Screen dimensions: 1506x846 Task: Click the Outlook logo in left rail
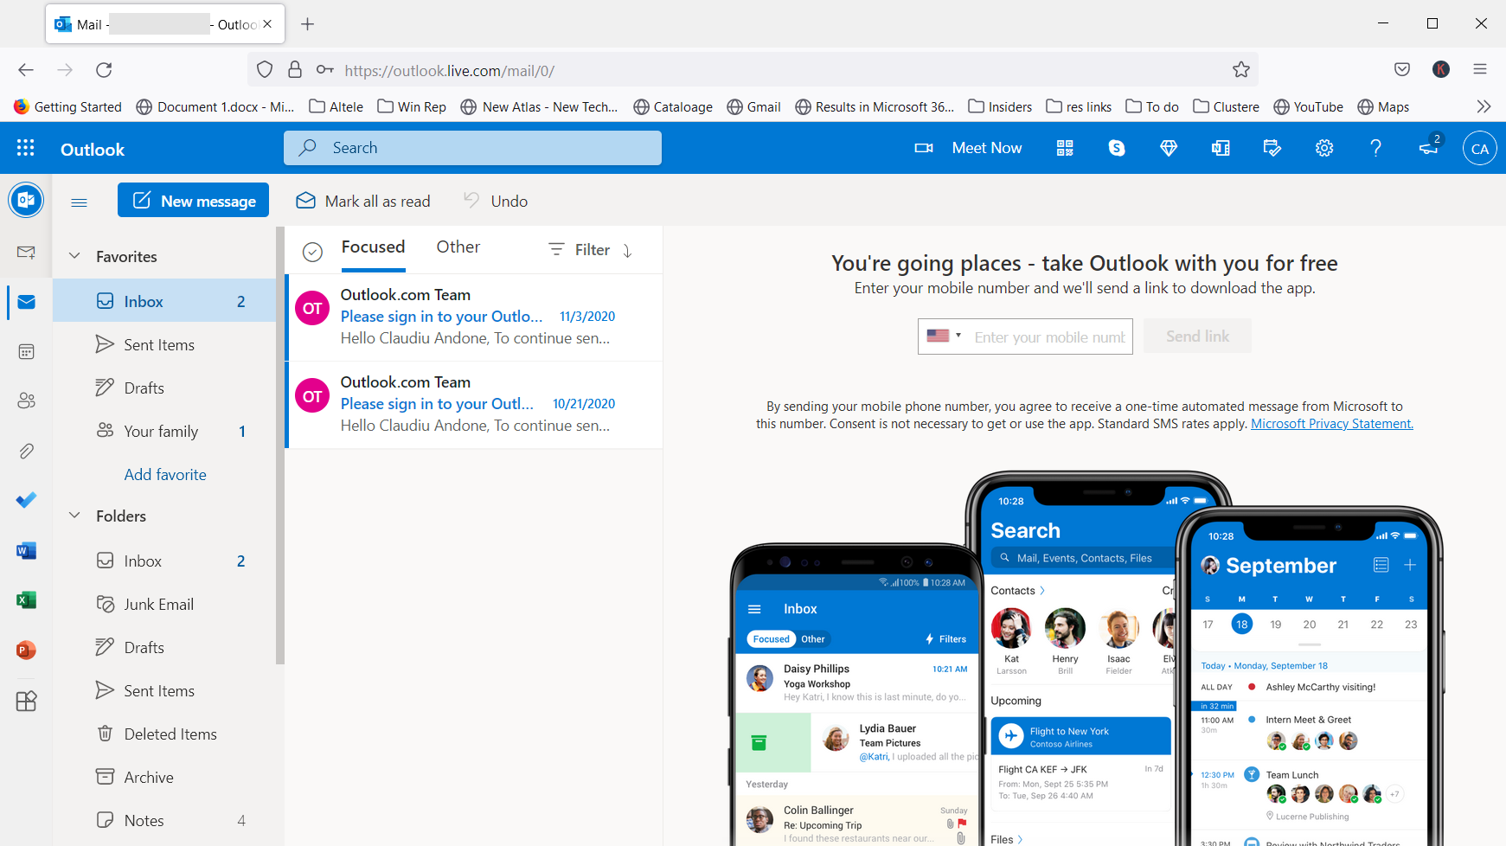(26, 200)
